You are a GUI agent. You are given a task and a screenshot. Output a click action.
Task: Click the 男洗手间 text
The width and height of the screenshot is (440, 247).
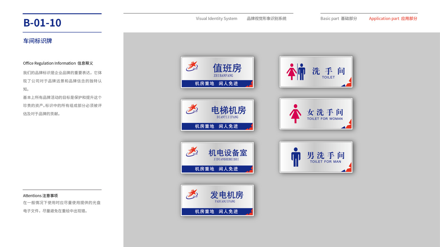pyautogui.click(x=325, y=155)
